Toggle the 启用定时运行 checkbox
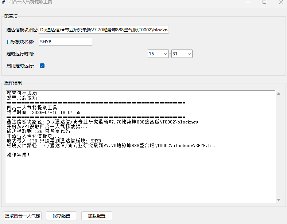 click(42, 66)
